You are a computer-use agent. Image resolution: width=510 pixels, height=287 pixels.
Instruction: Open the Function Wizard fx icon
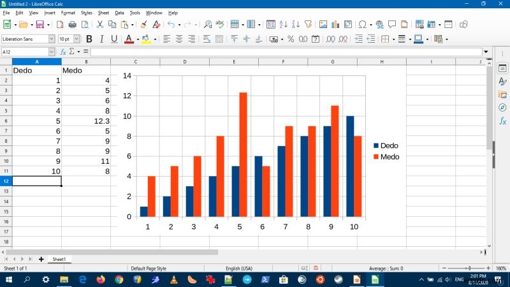point(63,52)
